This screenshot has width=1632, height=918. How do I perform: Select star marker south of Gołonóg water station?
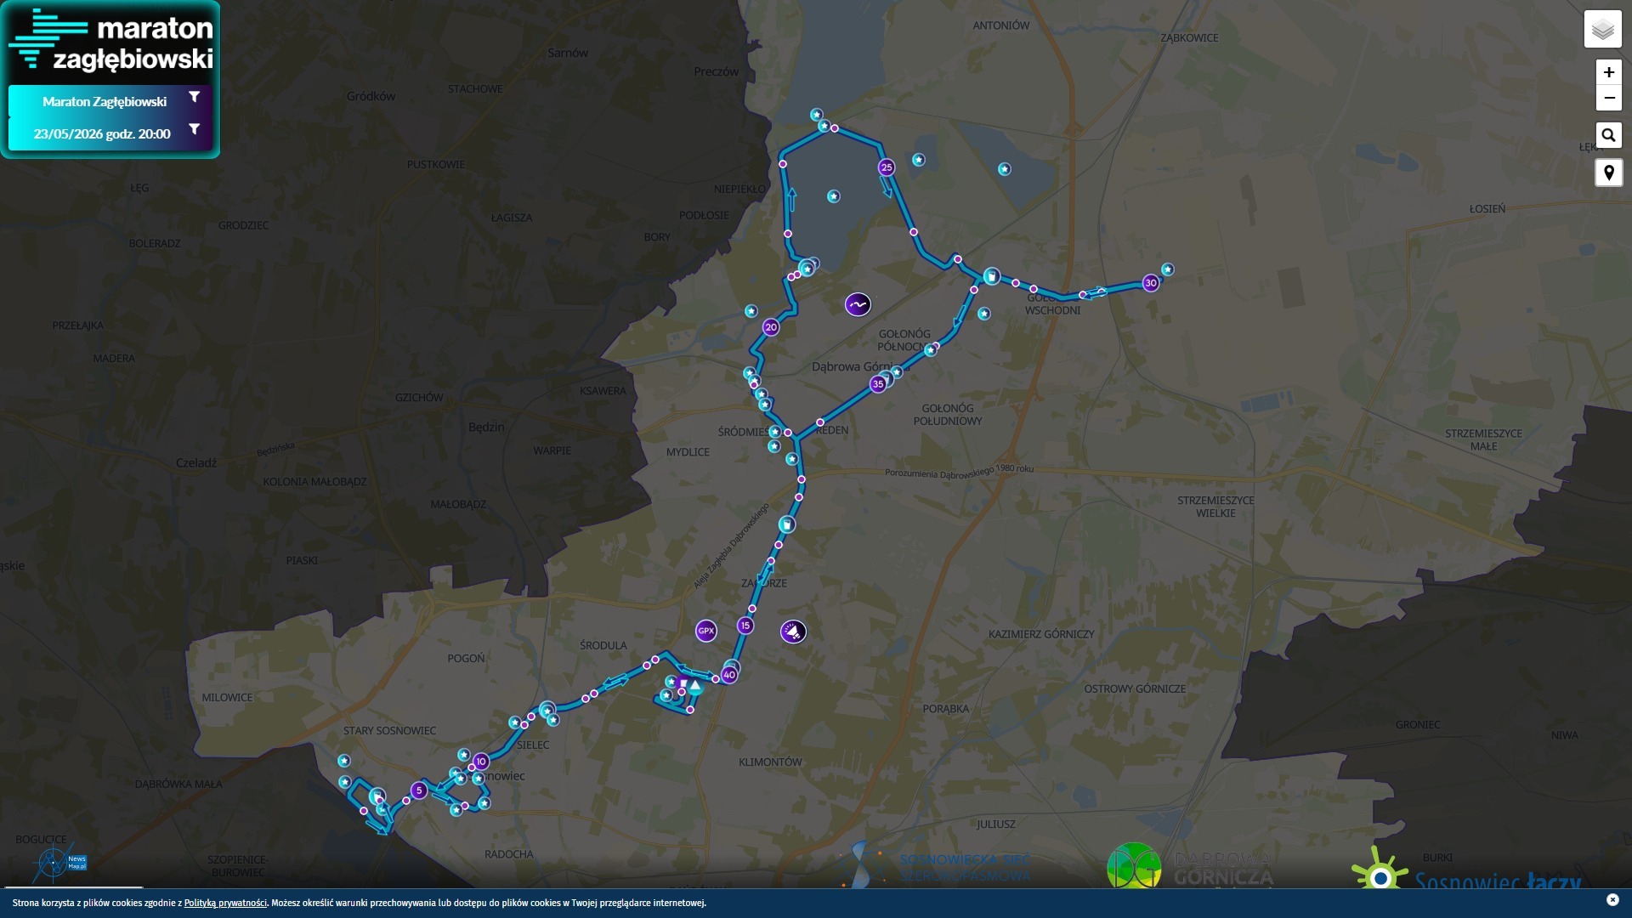pyautogui.click(x=984, y=314)
